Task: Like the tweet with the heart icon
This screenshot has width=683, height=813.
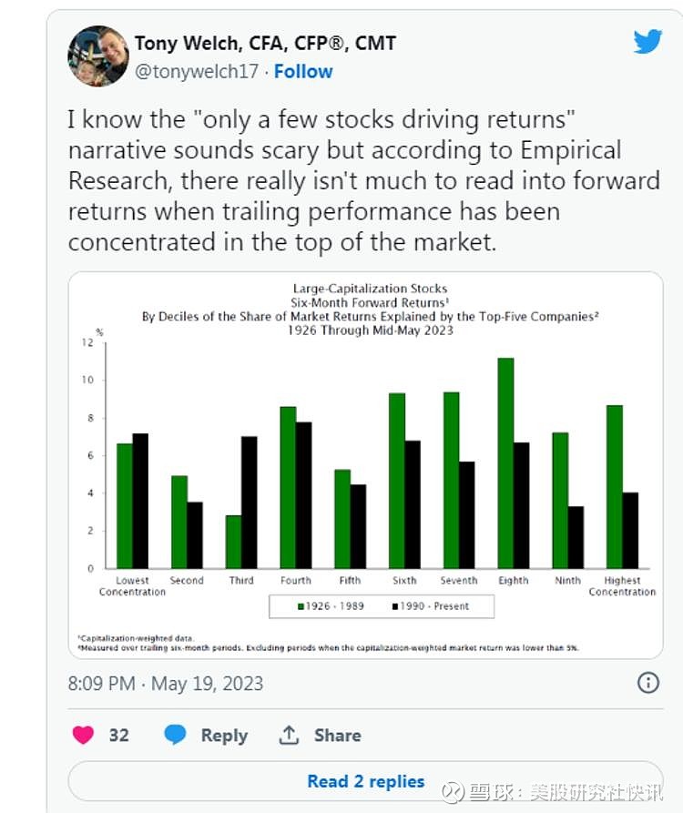Action: [x=83, y=735]
